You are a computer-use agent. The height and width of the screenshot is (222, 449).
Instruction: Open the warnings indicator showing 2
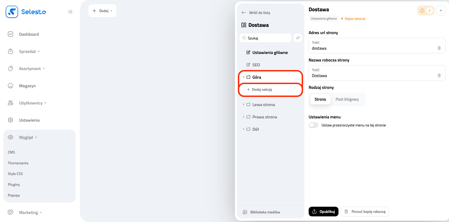[x=426, y=10]
